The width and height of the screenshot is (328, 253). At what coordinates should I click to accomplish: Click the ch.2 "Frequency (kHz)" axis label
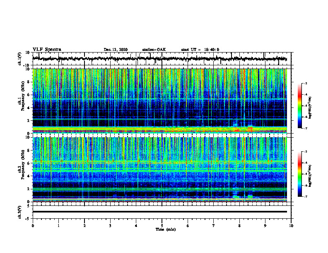22,165
